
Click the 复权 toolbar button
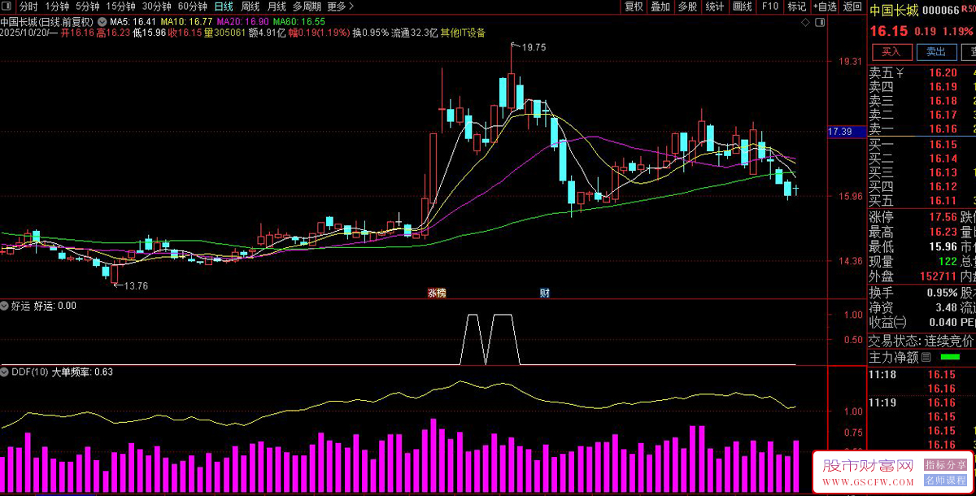pos(634,7)
